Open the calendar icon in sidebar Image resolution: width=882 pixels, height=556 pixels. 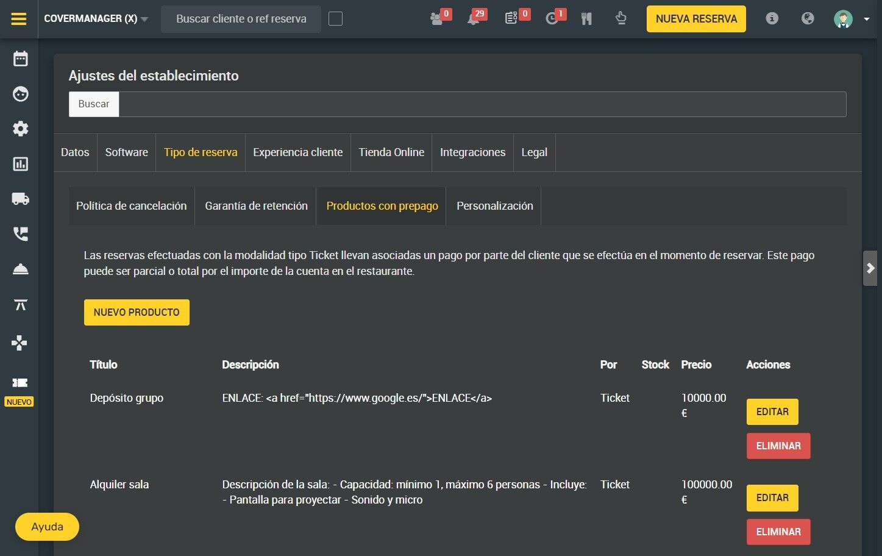(x=21, y=59)
